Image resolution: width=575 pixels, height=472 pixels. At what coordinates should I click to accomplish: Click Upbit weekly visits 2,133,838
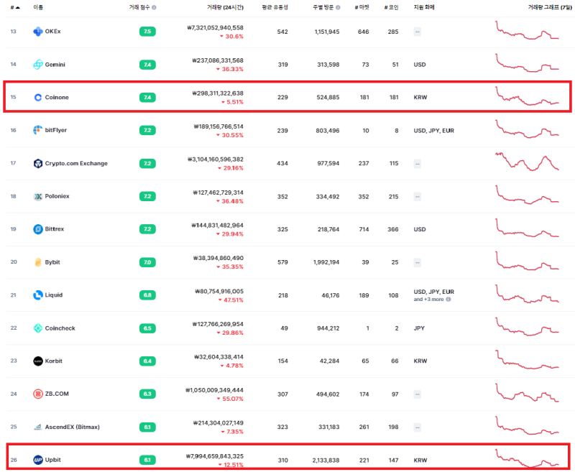[326, 461]
